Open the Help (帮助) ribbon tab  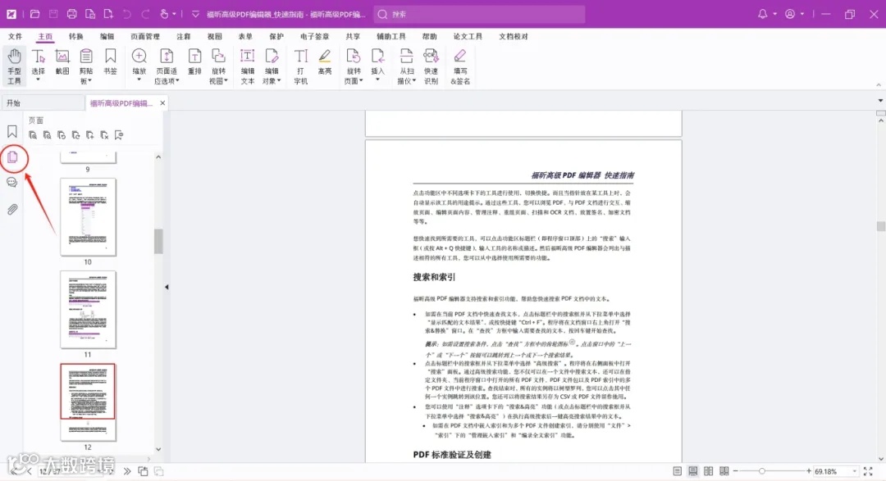point(429,36)
